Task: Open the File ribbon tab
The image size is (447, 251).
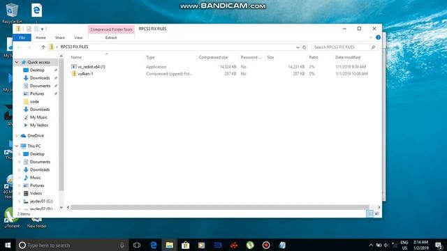Action: click(x=22, y=38)
